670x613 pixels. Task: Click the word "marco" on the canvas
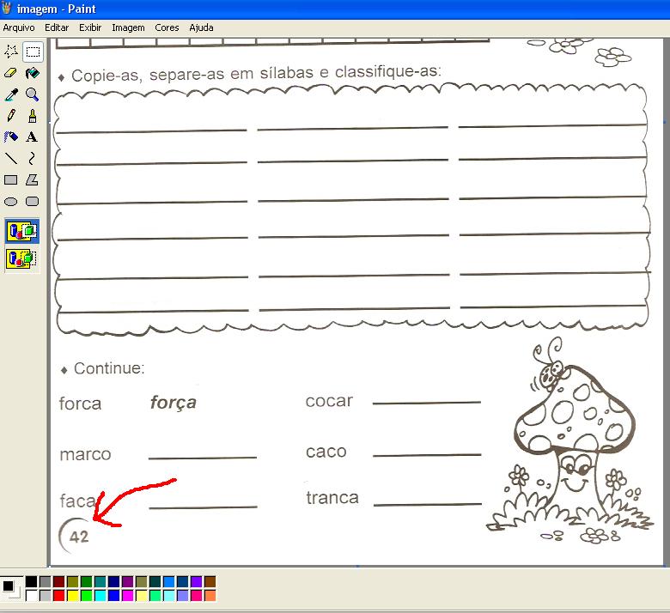[85, 454]
